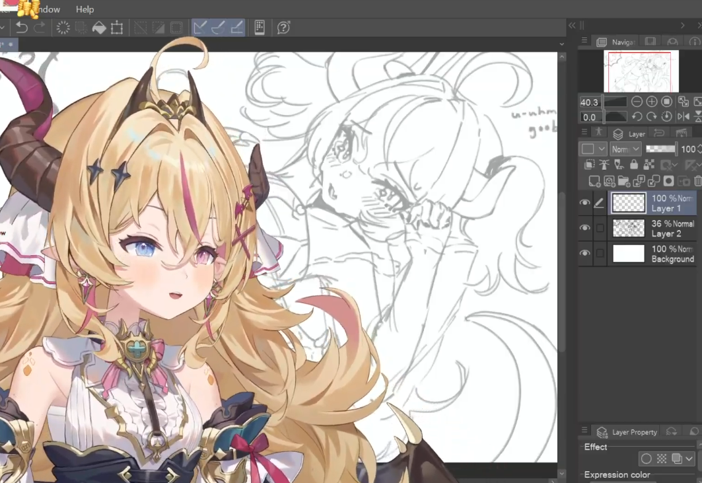The height and width of the screenshot is (483, 702).
Task: Click the Undo arrow in the command bar
Action: [21, 28]
